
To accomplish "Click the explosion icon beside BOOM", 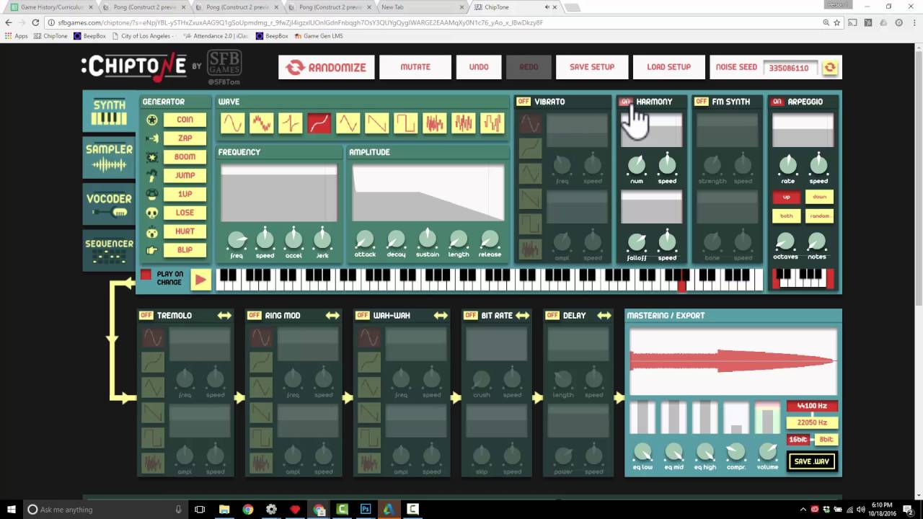I will point(152,157).
